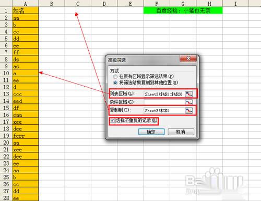
Task: Select row 19 header
Action: point(6,136)
